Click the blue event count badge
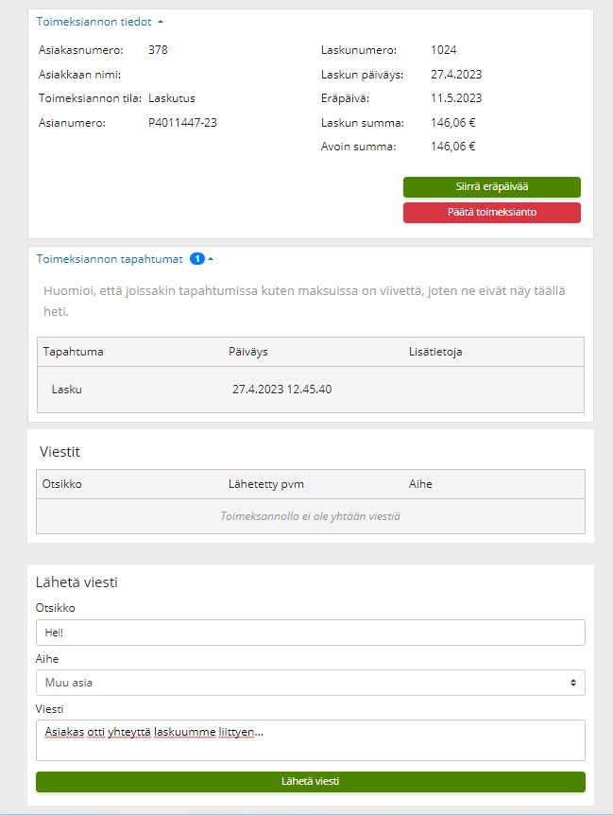613x816 pixels. tap(197, 258)
